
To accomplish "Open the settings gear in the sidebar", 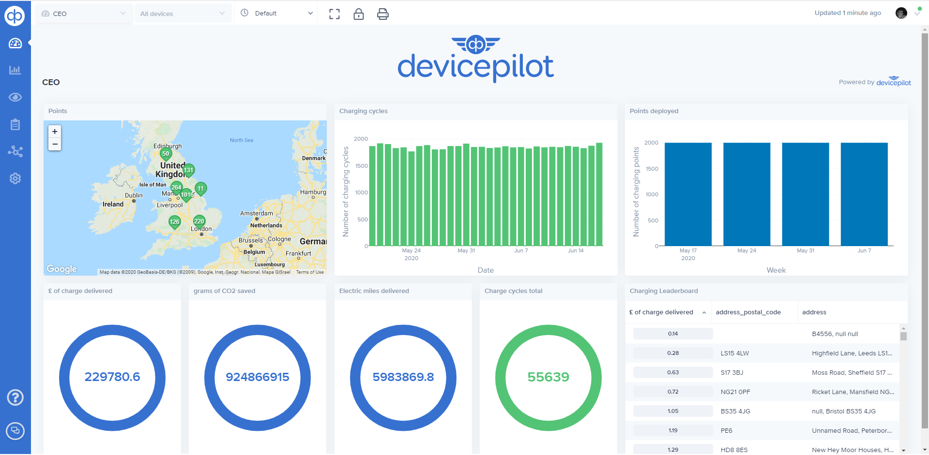I will coord(15,178).
